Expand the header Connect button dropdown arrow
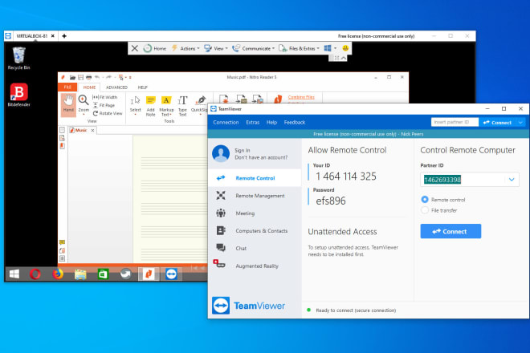Screen dimensions: 530x353 click(x=521, y=122)
